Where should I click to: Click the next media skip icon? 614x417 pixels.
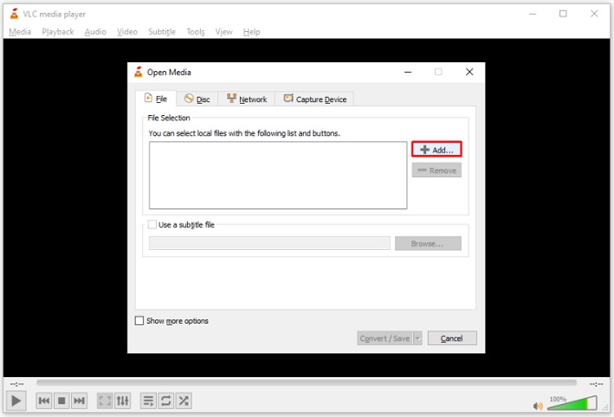(x=79, y=401)
